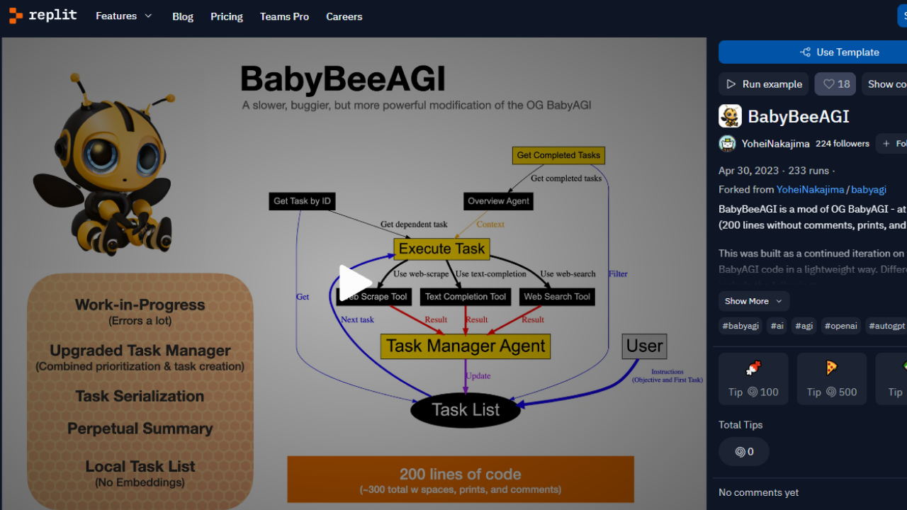
Task: Run the example repl
Action: [x=764, y=84]
